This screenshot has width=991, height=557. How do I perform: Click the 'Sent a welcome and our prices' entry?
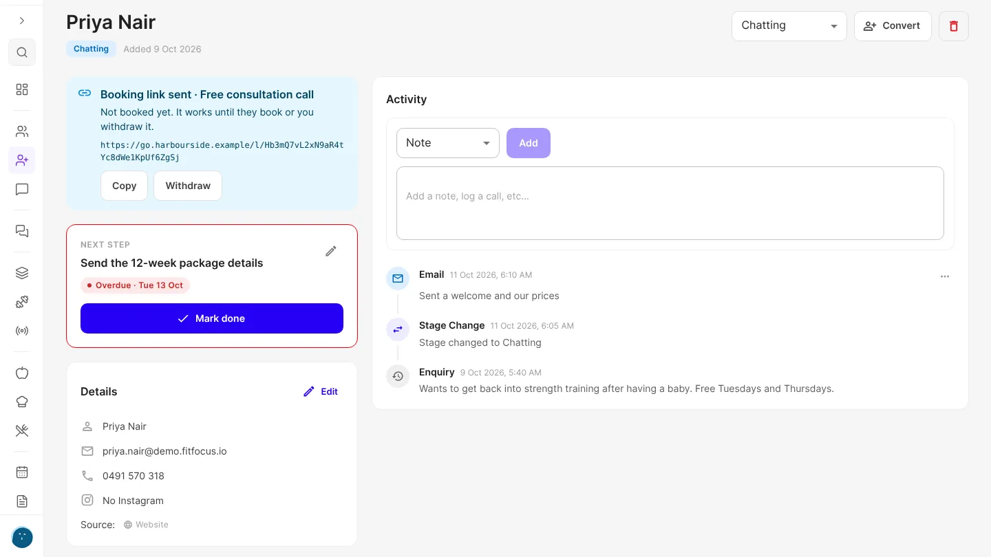point(489,296)
